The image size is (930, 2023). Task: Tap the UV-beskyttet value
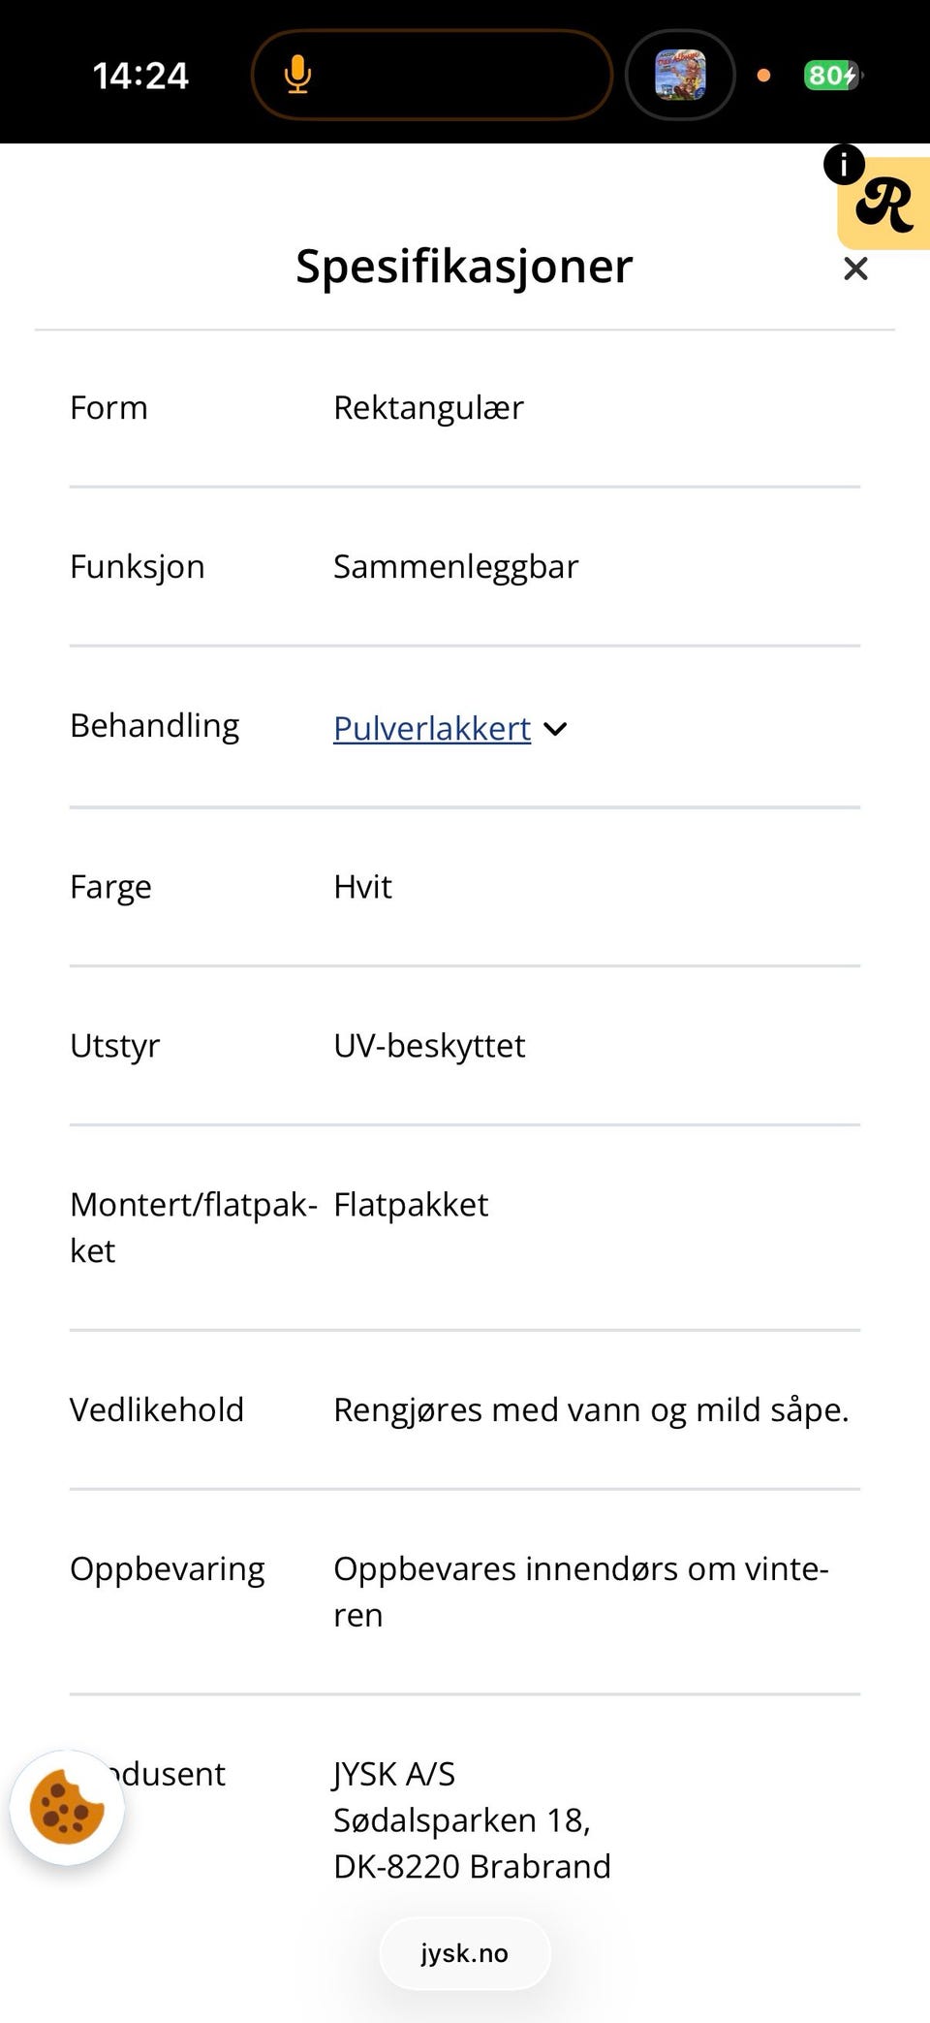pos(429,1046)
